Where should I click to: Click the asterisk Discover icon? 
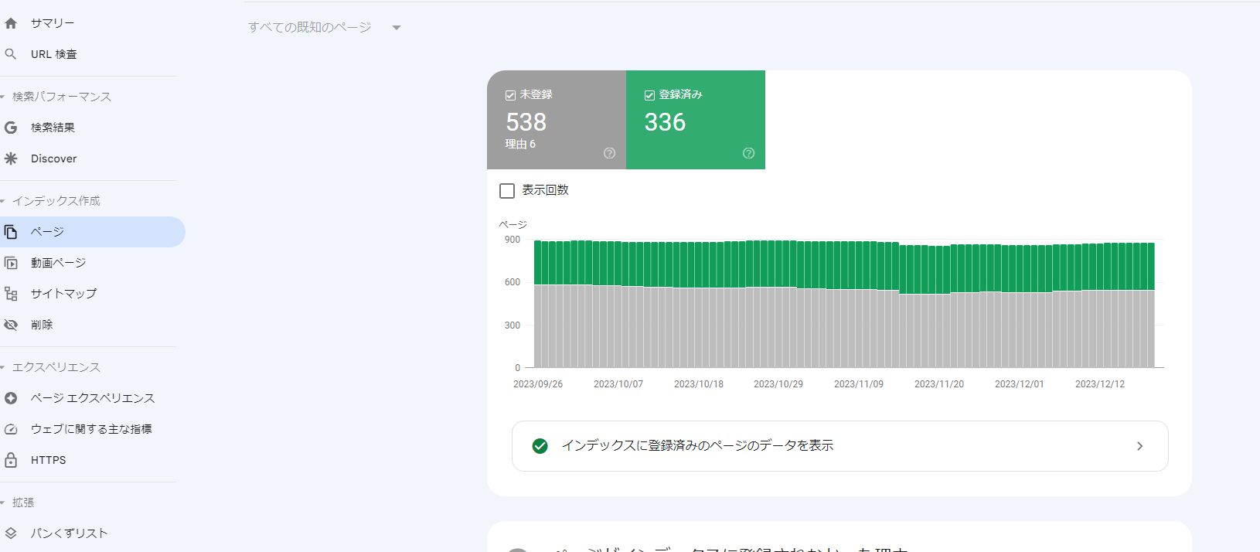click(11, 158)
